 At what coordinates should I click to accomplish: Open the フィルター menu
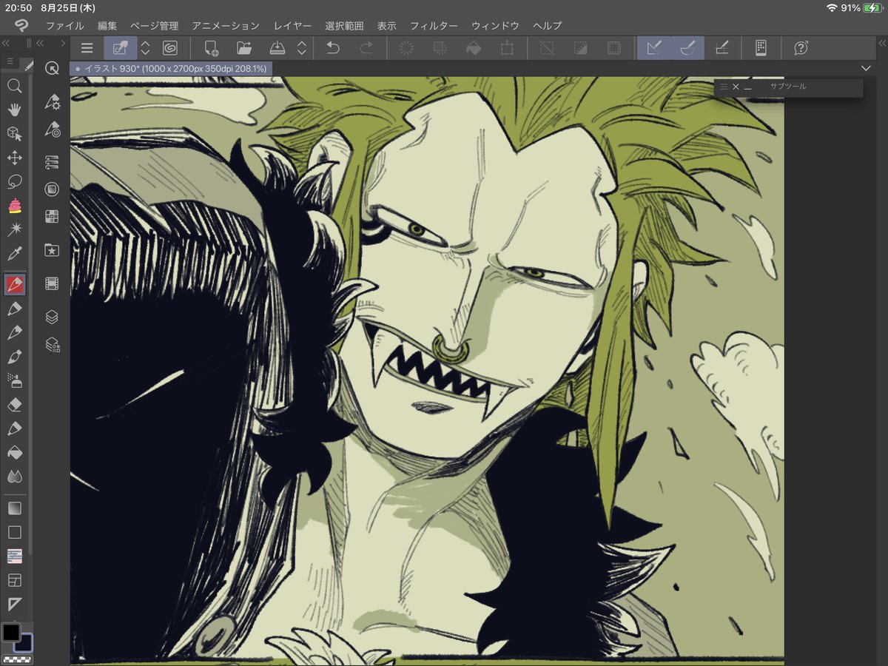coord(434,25)
